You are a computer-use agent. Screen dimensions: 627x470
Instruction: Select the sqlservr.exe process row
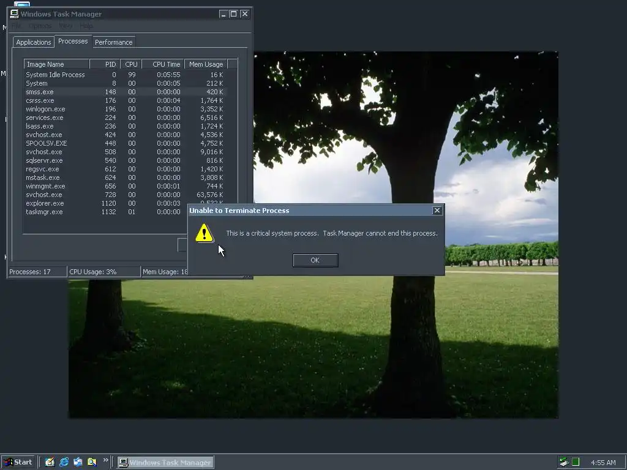point(125,161)
